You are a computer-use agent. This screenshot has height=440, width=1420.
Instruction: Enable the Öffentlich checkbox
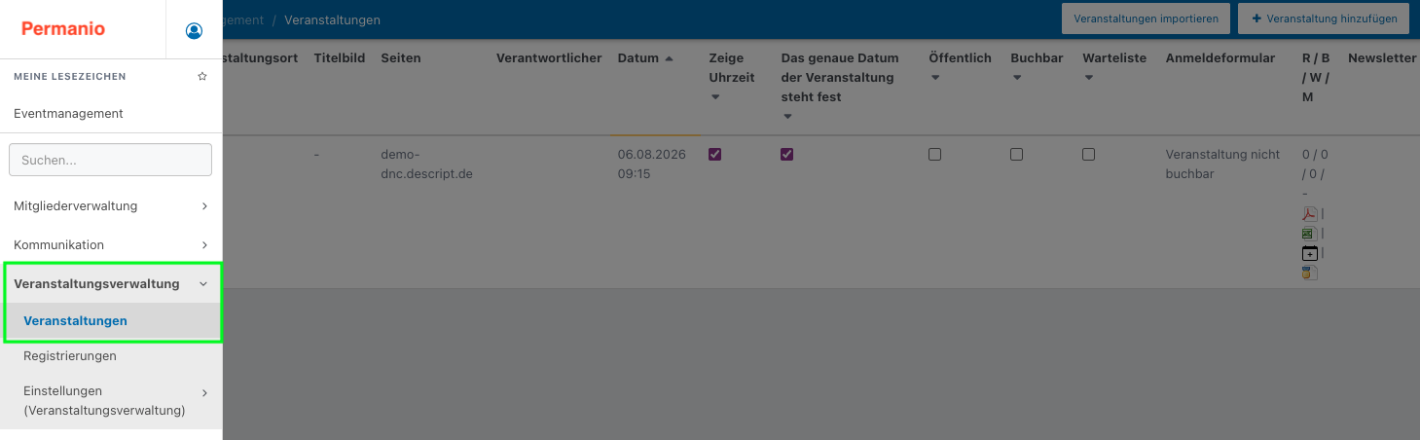pos(935,154)
